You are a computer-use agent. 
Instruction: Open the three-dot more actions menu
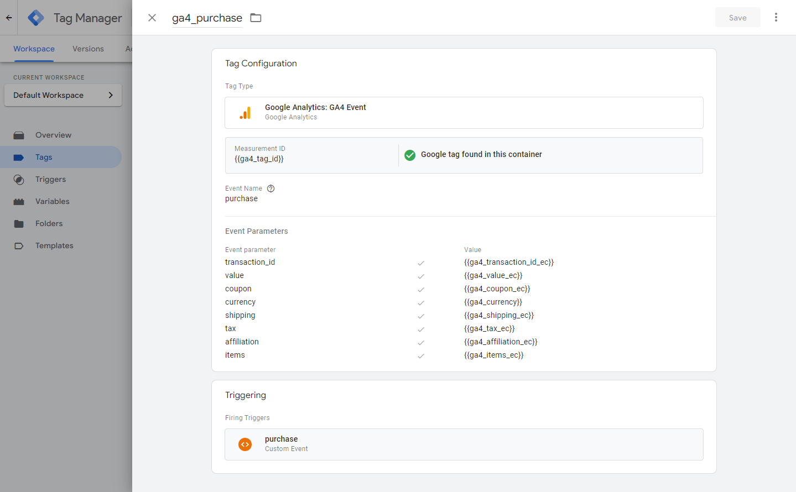pyautogui.click(x=776, y=18)
